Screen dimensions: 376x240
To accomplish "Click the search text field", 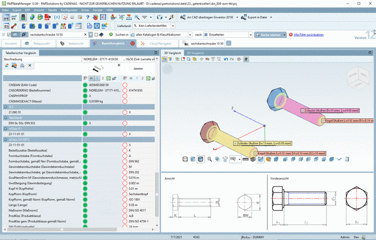I will click(x=56, y=34).
